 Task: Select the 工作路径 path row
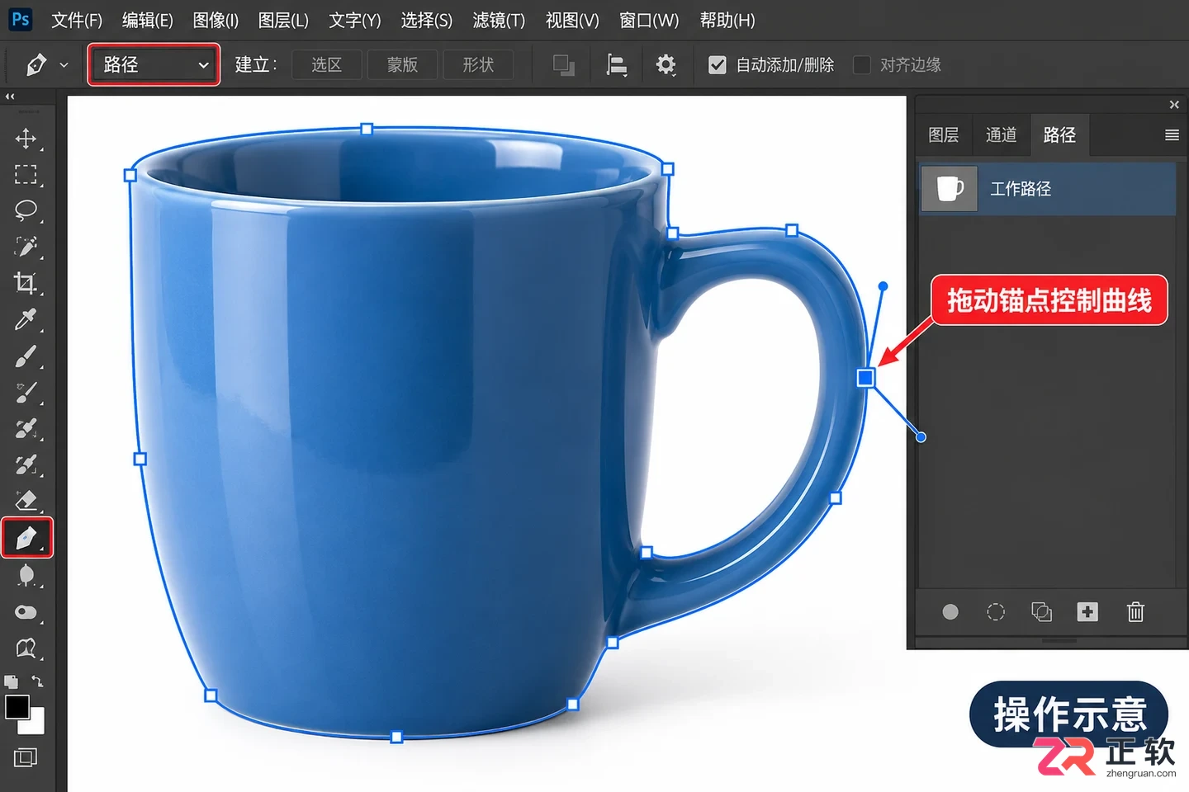point(1048,189)
